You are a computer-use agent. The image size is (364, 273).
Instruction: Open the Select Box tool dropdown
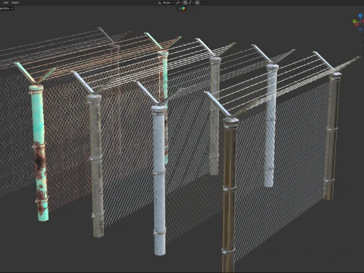[5, 8]
